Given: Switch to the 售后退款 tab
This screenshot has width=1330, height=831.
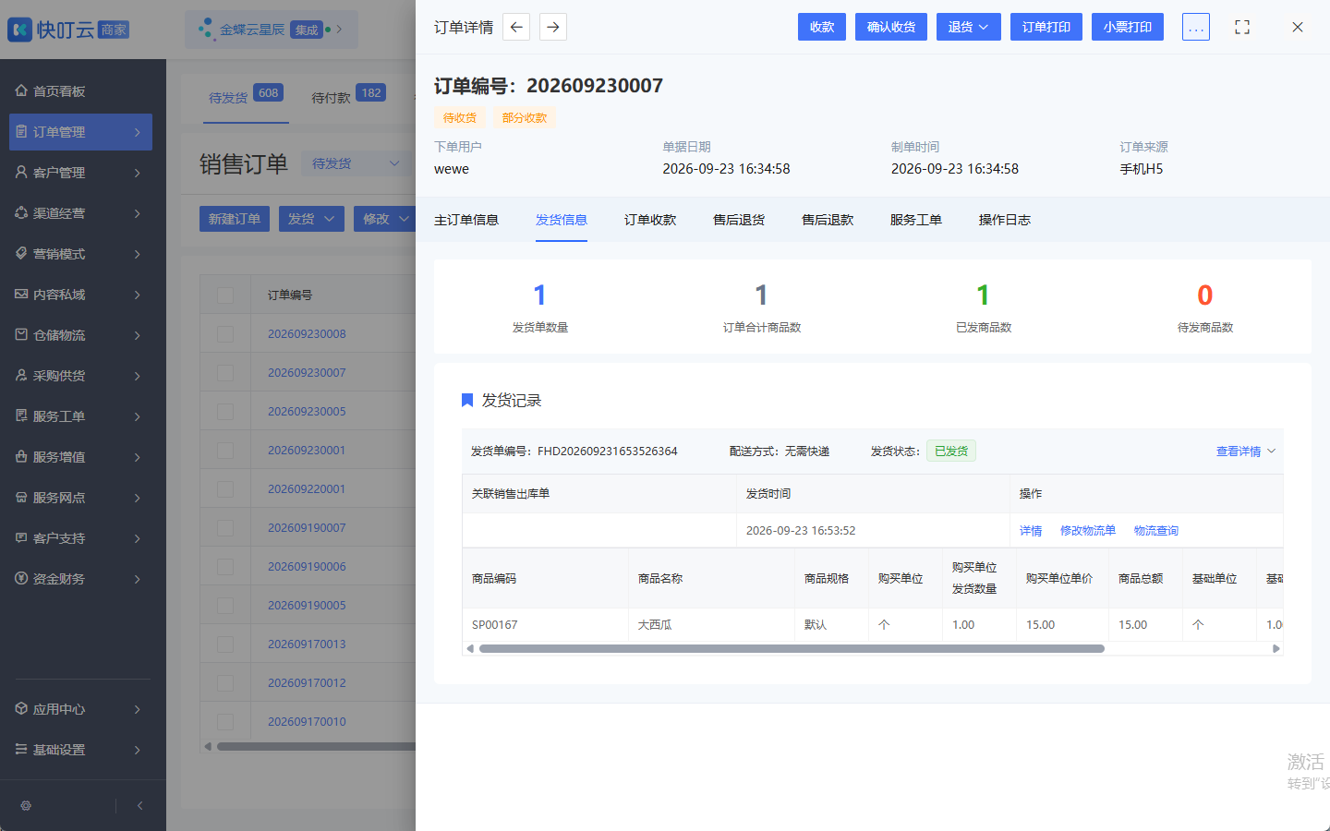Looking at the screenshot, I should (828, 220).
